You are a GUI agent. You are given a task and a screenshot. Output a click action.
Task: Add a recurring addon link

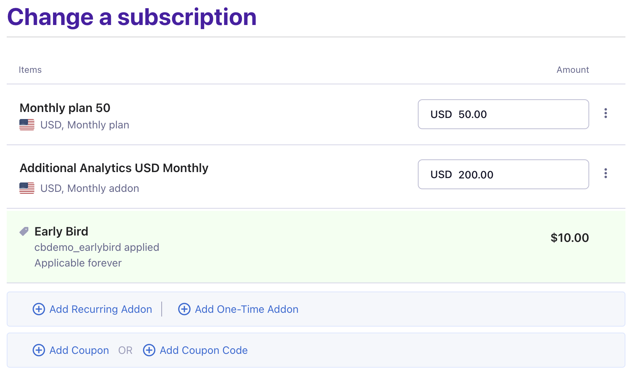click(x=100, y=309)
